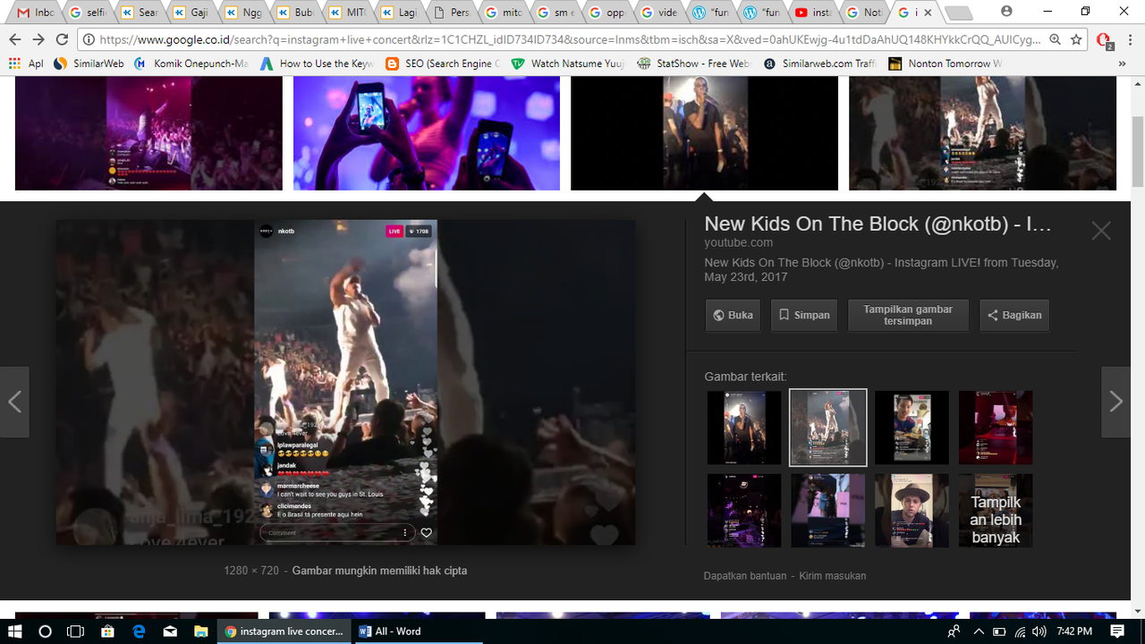This screenshot has width=1145, height=644.
Task: Open related thumbnail of man in hat
Action: pyautogui.click(x=912, y=510)
